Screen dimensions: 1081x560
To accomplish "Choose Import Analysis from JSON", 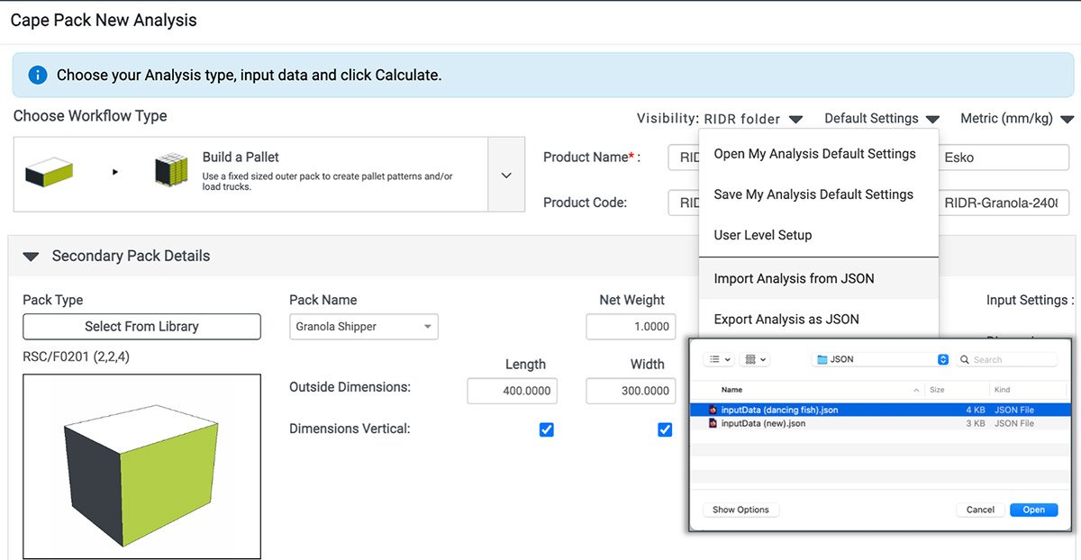I will [794, 279].
